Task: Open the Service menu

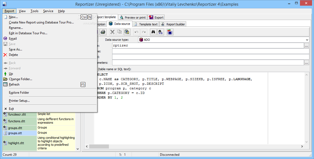Action: pos(48,11)
